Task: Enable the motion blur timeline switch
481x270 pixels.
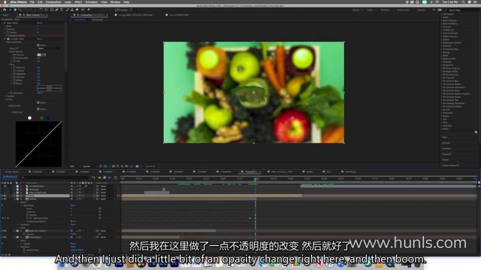Action: (x=109, y=177)
